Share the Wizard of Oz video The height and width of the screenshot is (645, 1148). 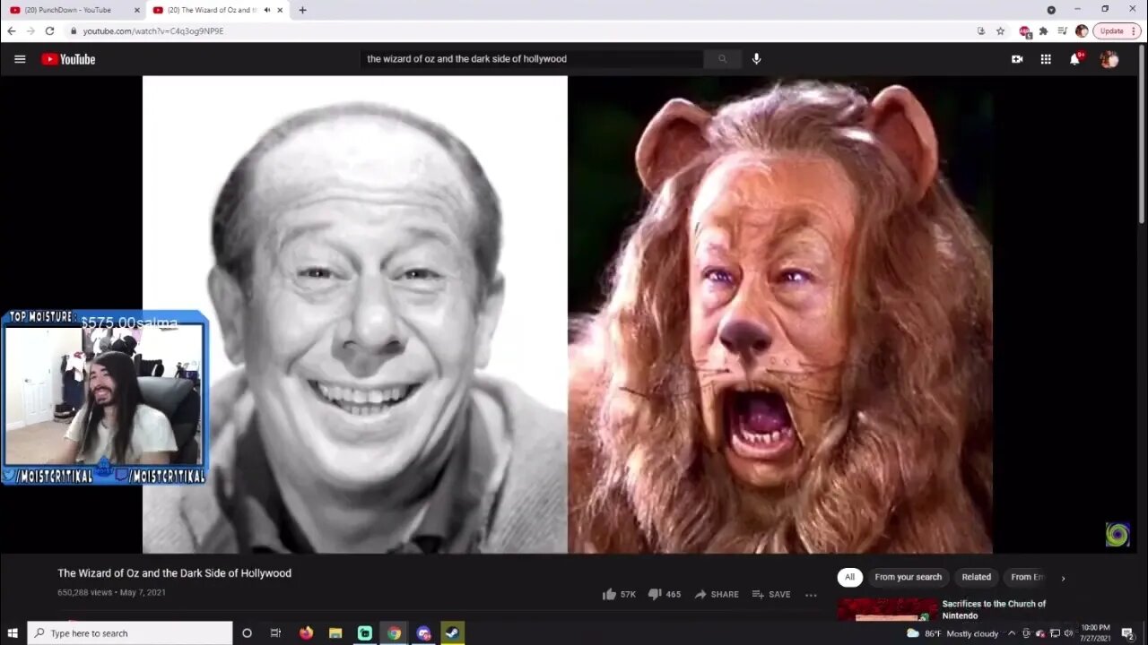[716, 594]
